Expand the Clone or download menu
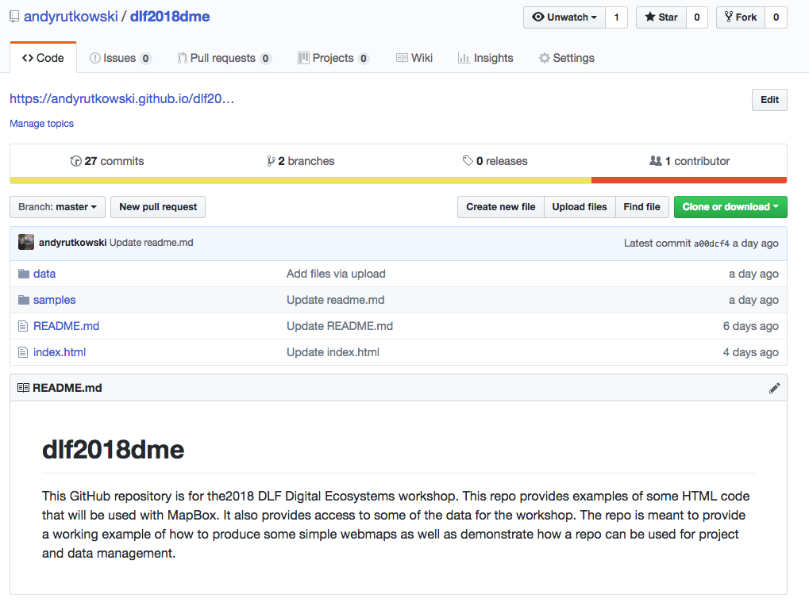The height and width of the screenshot is (606, 809). pyautogui.click(x=730, y=207)
